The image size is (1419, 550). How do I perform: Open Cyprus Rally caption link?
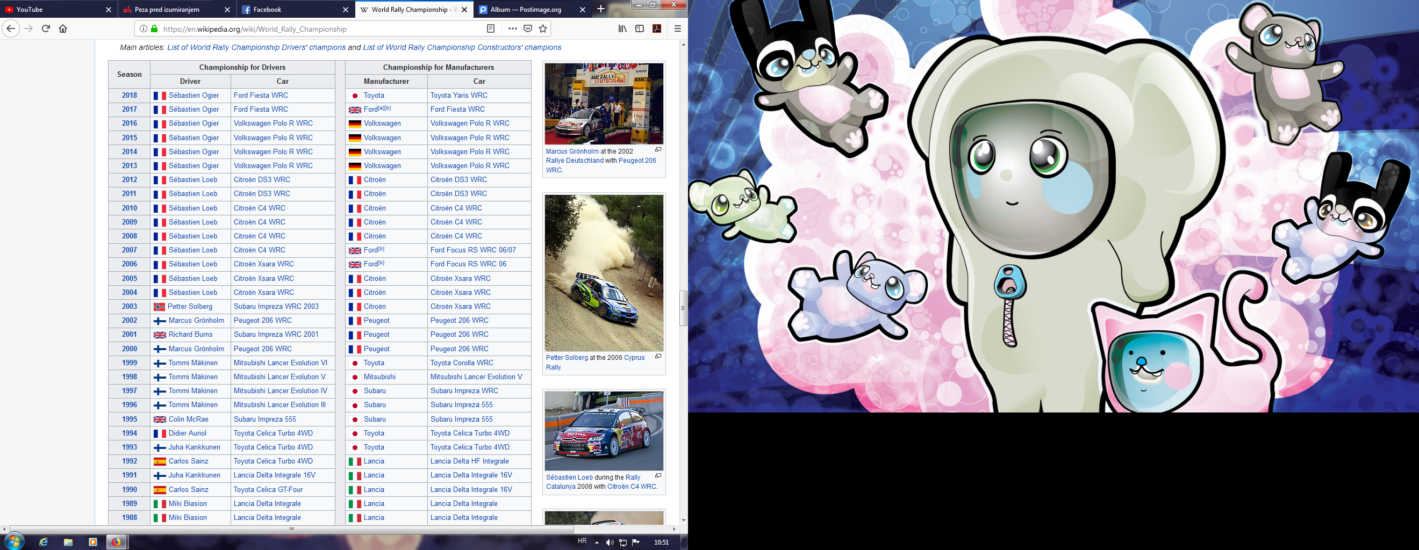pos(634,357)
